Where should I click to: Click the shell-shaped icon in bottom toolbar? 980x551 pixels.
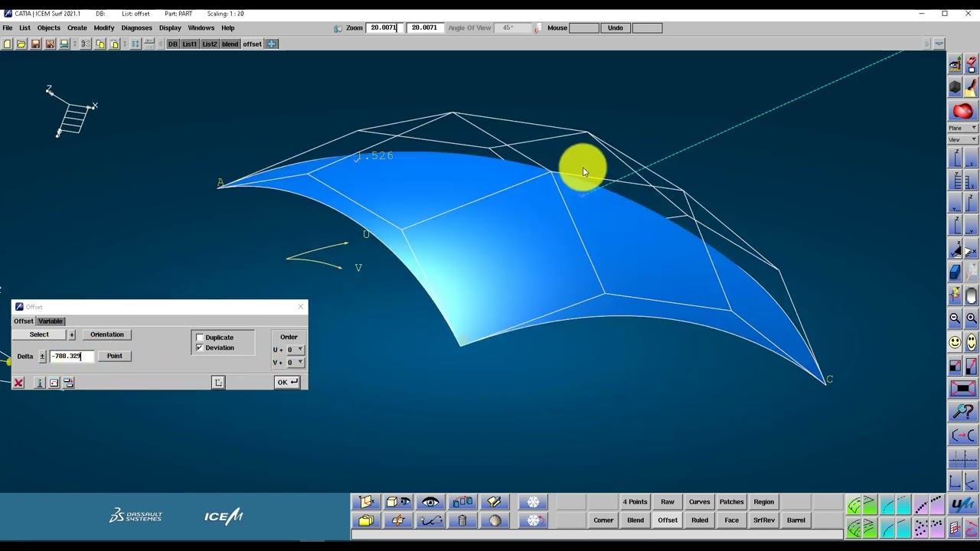coord(495,520)
